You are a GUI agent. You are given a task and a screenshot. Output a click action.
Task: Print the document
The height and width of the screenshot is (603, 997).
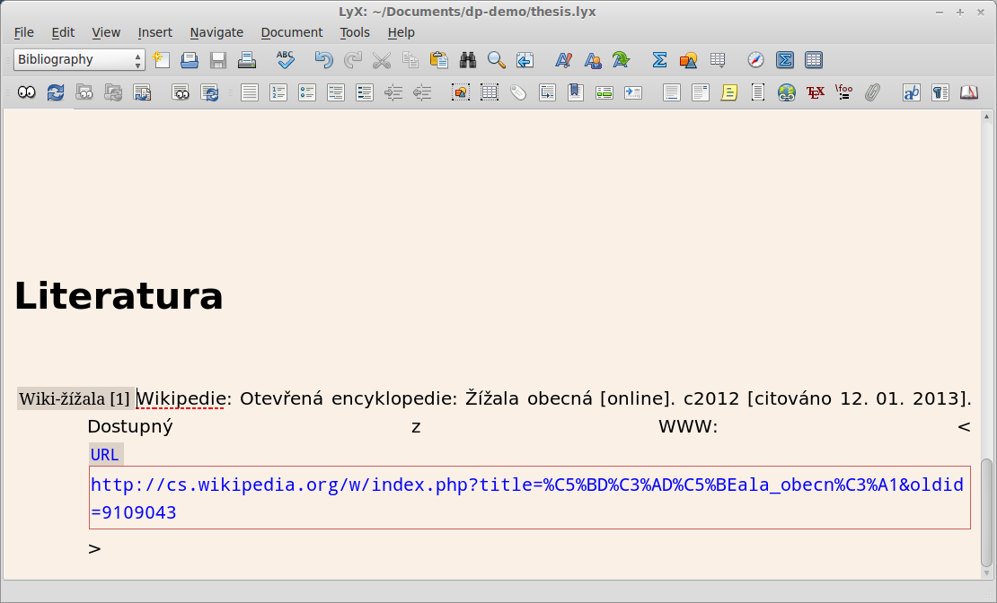(x=247, y=60)
